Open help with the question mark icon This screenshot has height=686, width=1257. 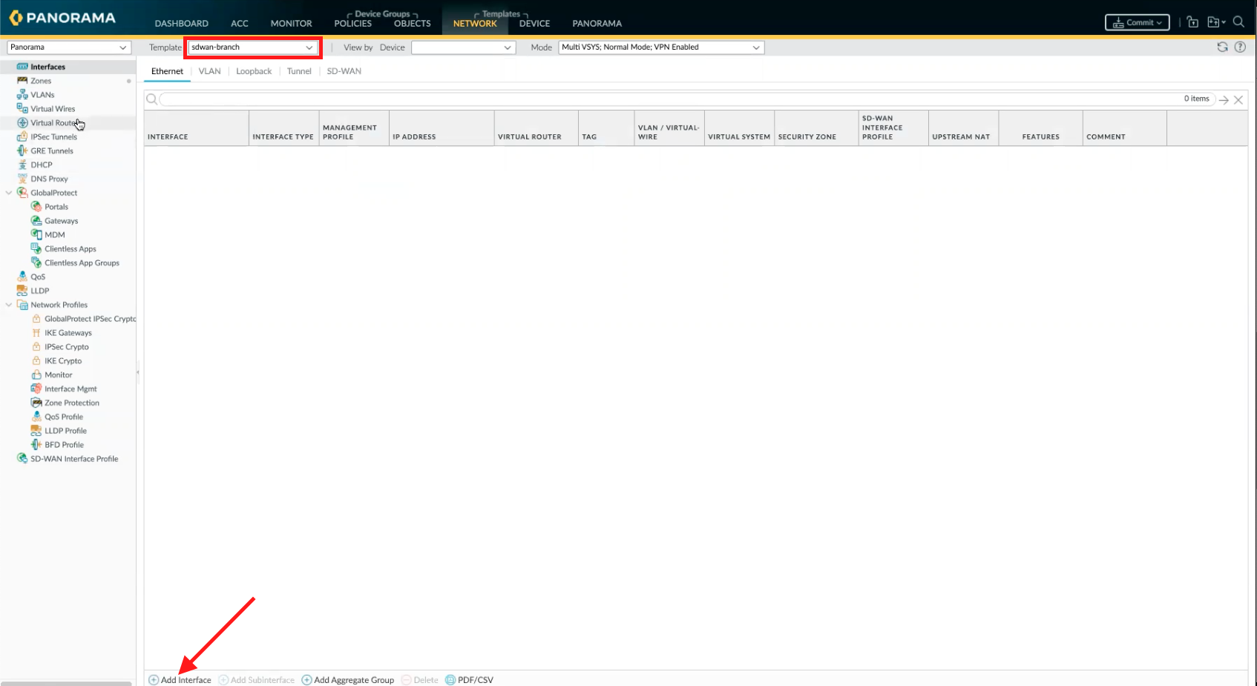click(x=1240, y=47)
